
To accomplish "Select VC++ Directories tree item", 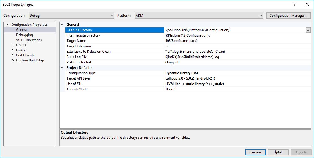I will click(x=29, y=40).
